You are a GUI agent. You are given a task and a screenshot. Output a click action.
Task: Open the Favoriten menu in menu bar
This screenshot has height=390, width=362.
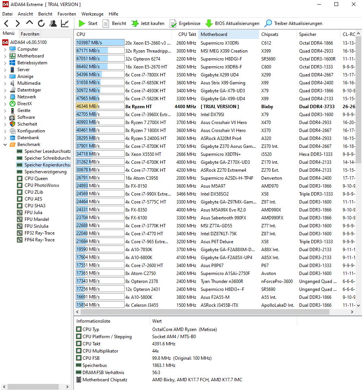(x=67, y=14)
